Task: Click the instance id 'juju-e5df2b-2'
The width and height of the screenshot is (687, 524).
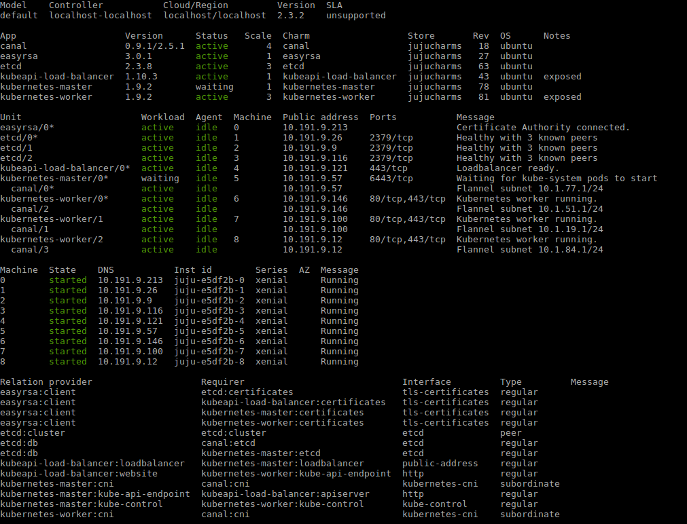Action: 209,300
